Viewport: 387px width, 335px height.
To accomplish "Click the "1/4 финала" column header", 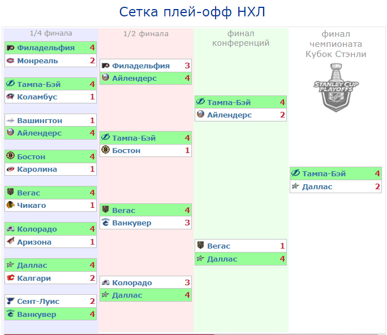I will pos(51,33).
